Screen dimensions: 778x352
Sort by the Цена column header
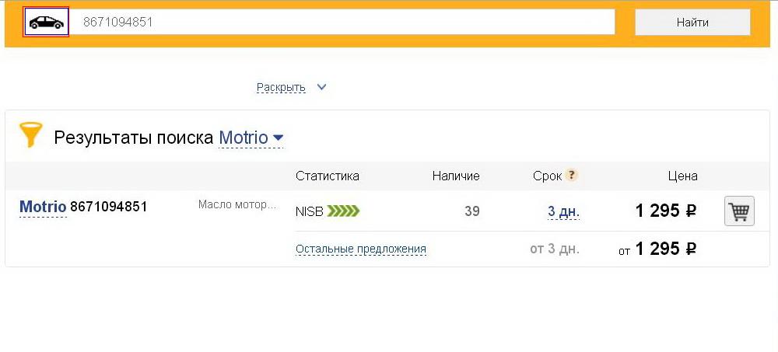click(x=682, y=176)
